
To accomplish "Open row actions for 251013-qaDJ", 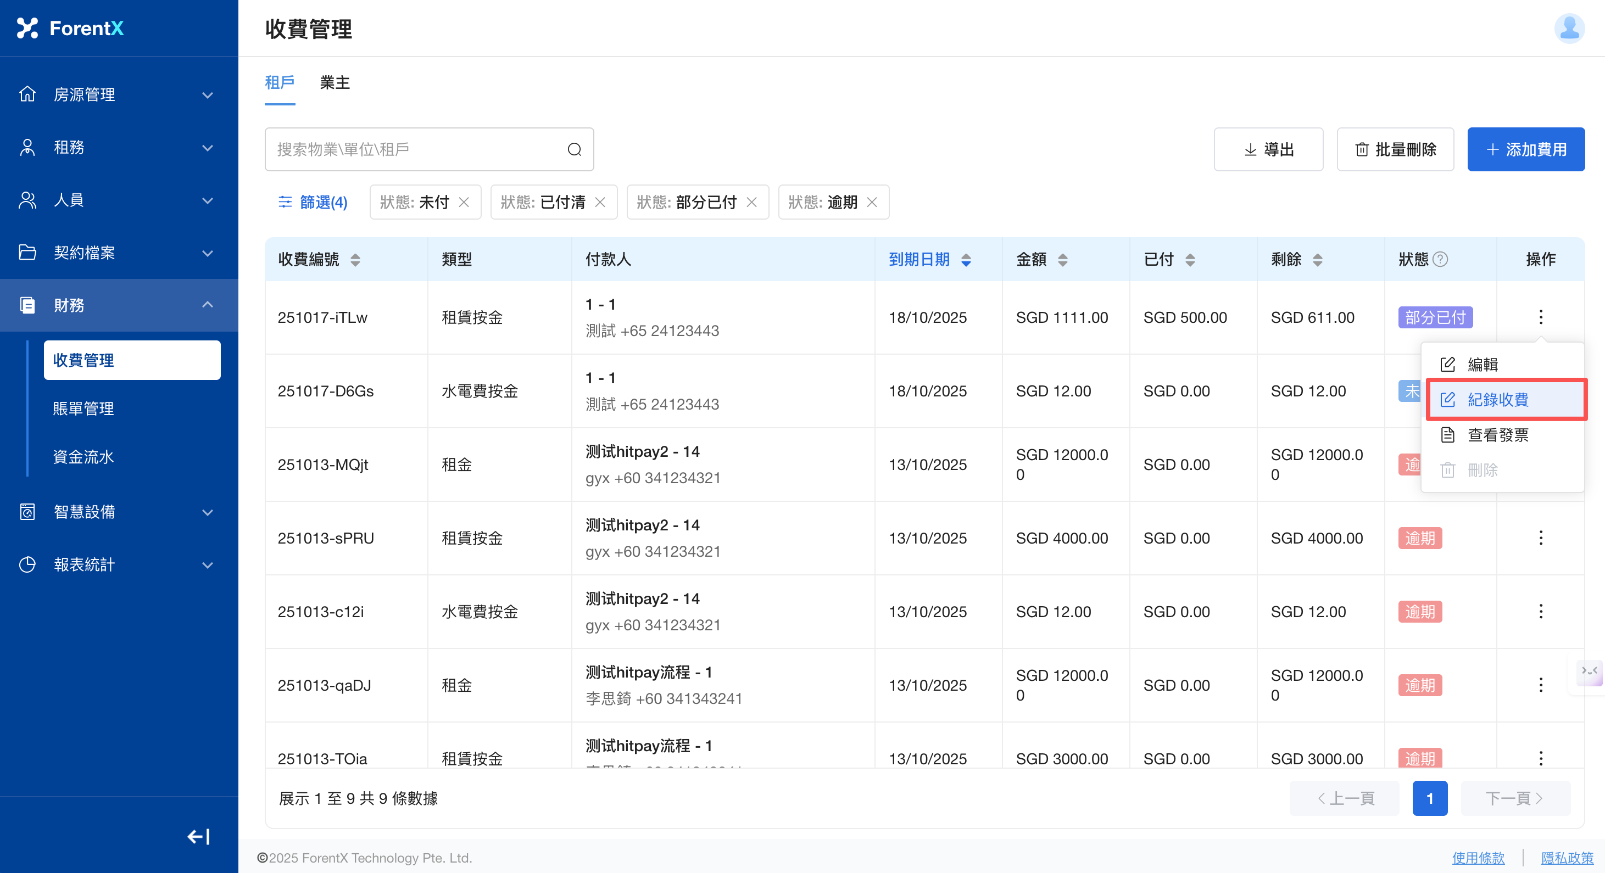I will [1540, 685].
